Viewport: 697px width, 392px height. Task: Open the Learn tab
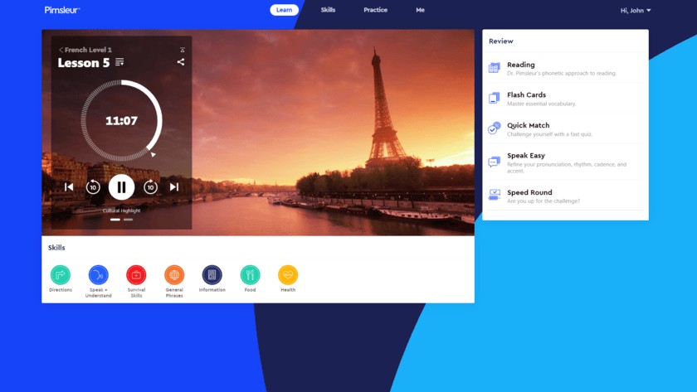[x=284, y=10]
